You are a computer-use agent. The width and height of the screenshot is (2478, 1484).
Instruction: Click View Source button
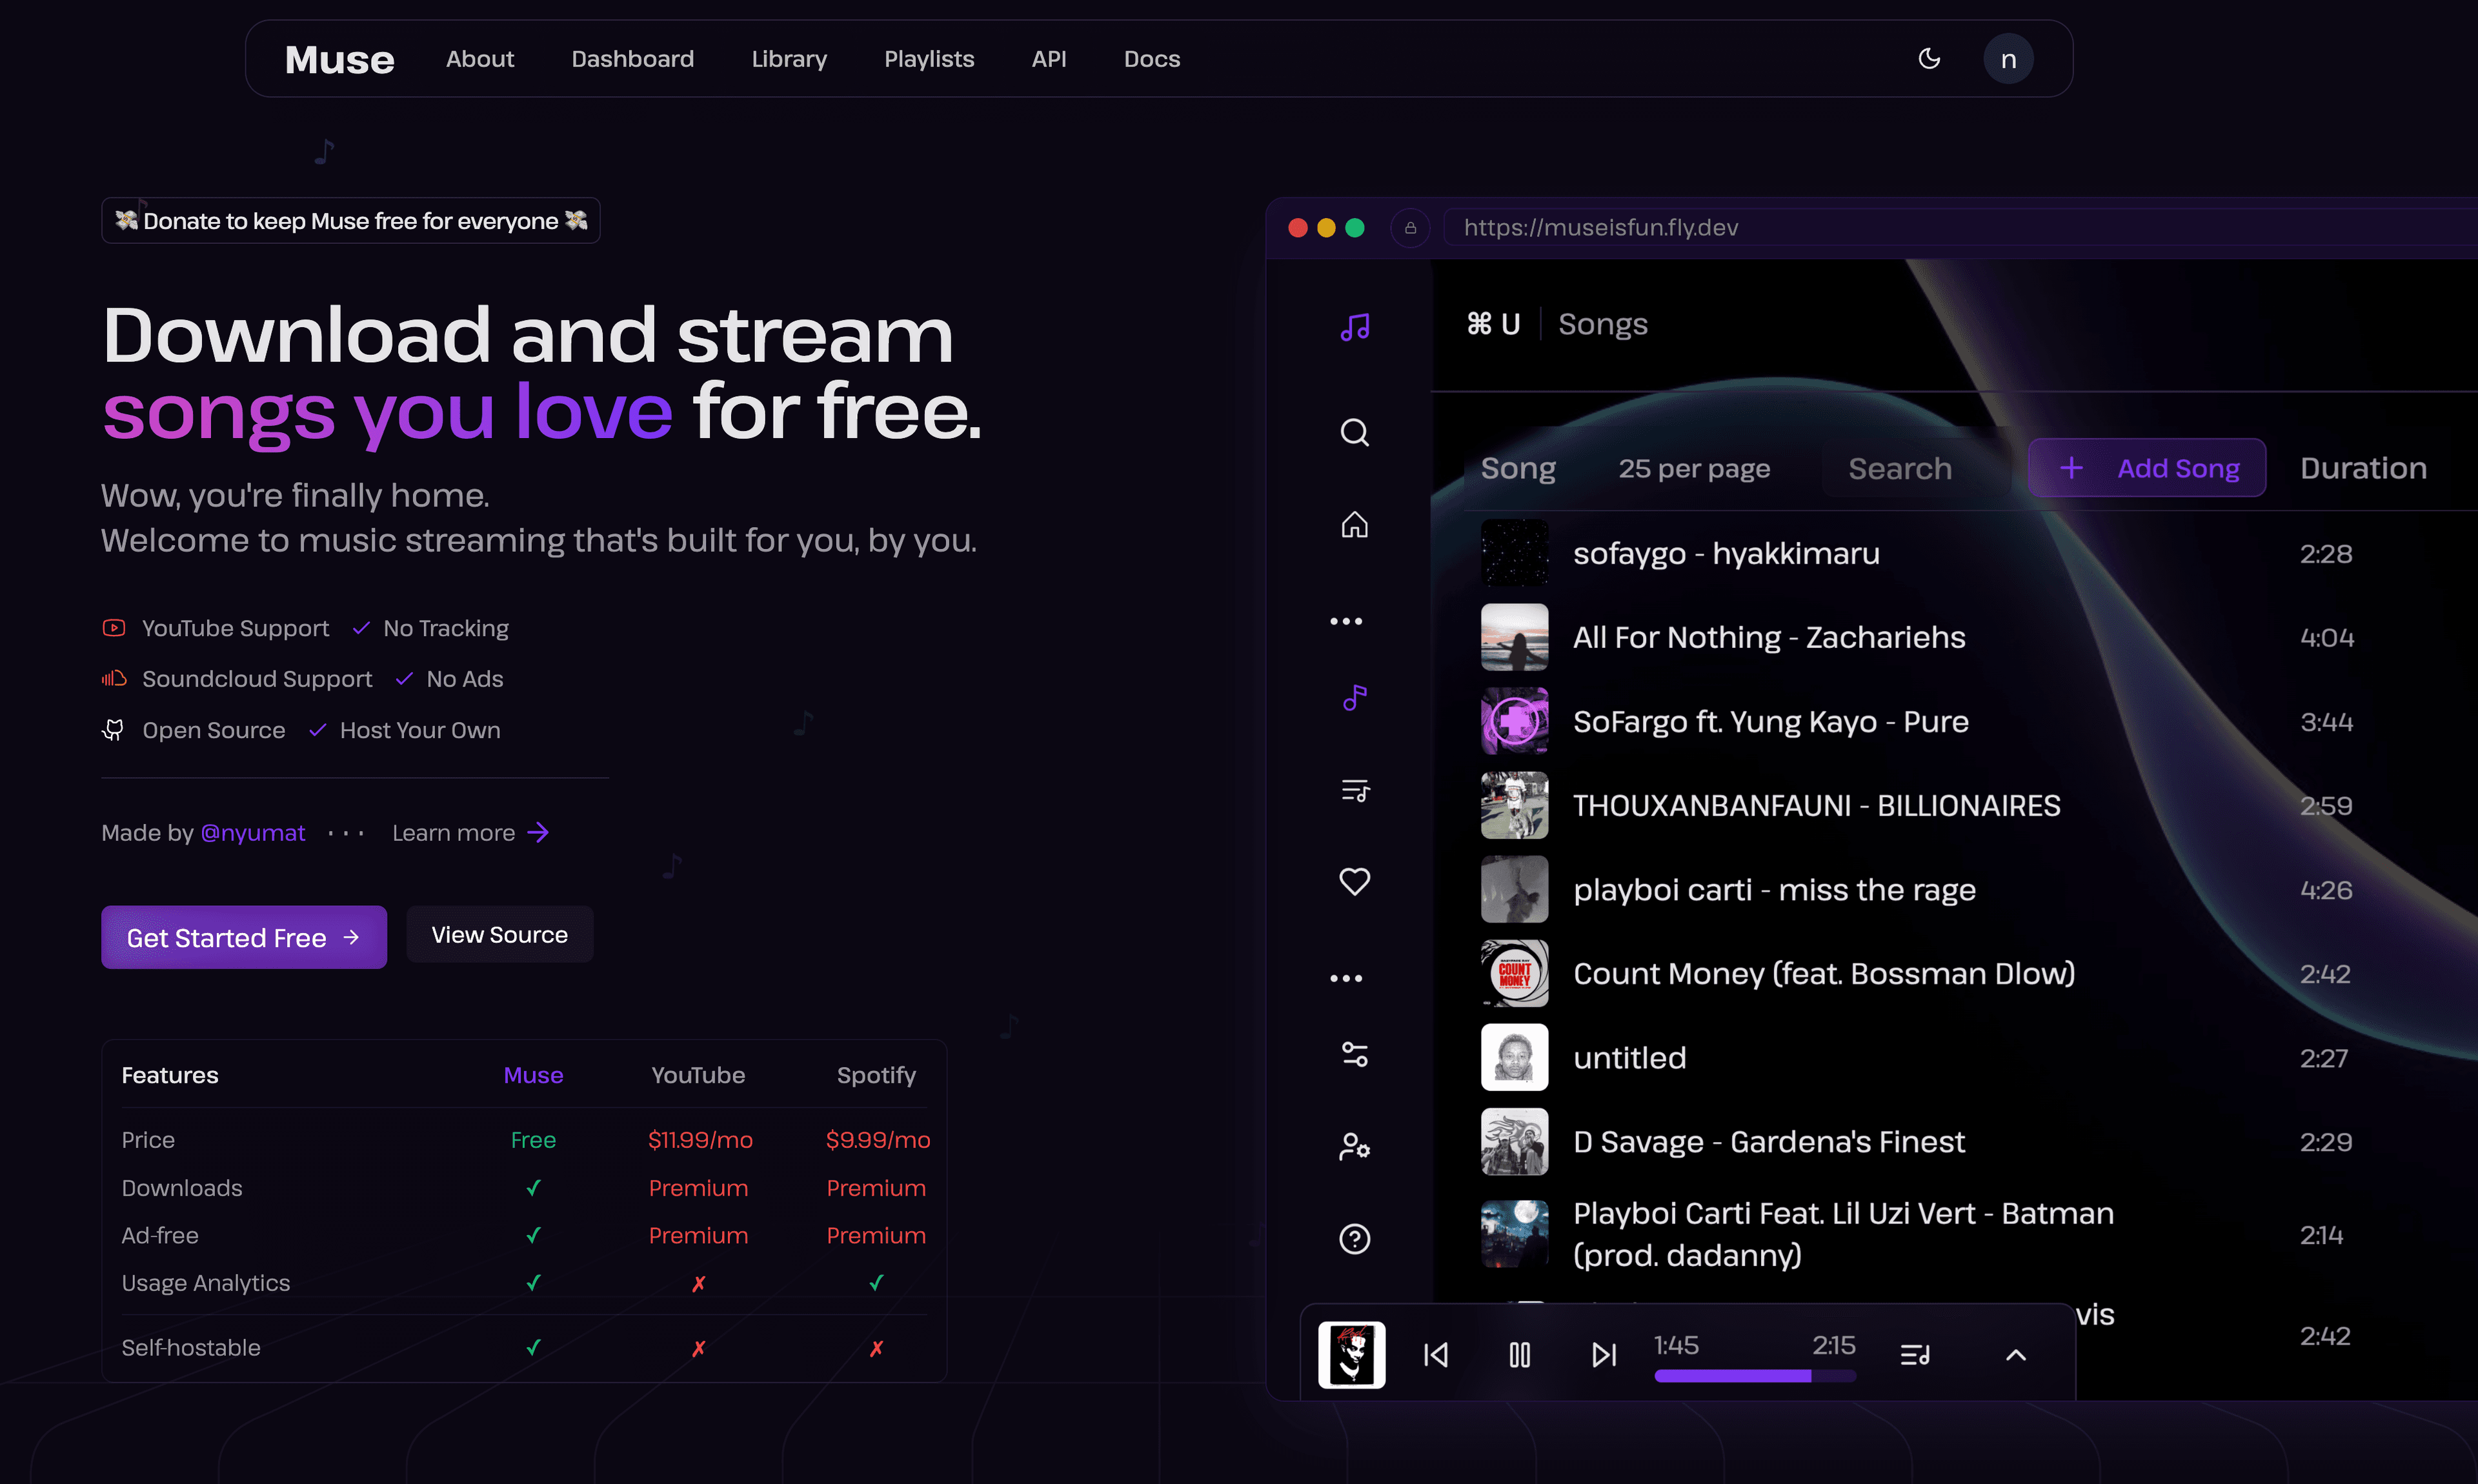[x=500, y=934]
